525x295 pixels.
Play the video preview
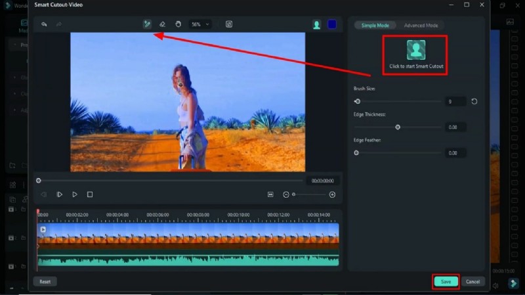click(x=75, y=194)
